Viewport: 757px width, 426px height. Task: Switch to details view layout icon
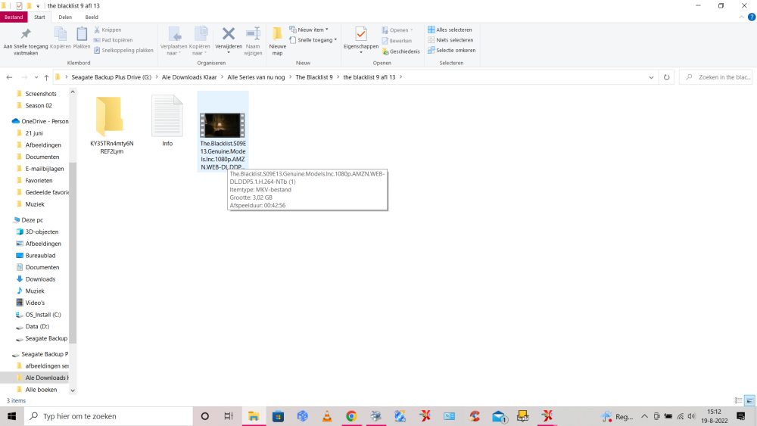tap(738, 400)
